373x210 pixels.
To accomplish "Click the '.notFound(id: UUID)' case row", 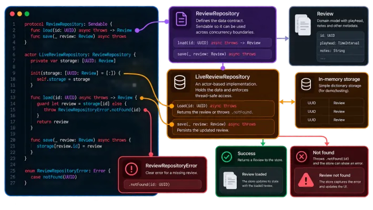I will 163,184.
